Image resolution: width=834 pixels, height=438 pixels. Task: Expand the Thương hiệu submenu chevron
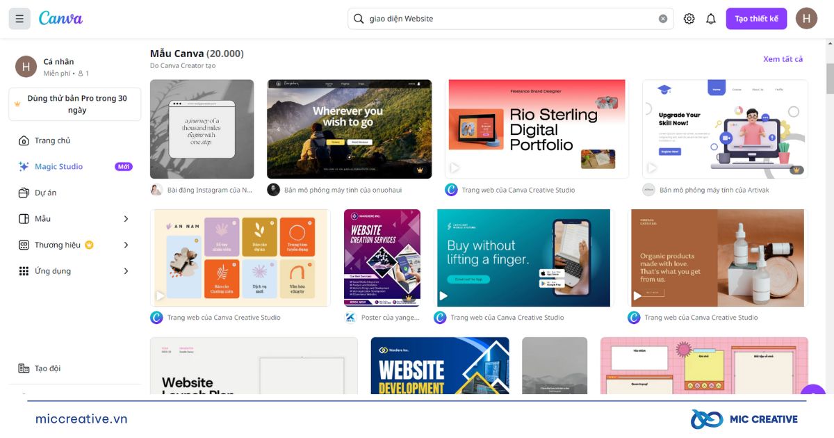(126, 245)
